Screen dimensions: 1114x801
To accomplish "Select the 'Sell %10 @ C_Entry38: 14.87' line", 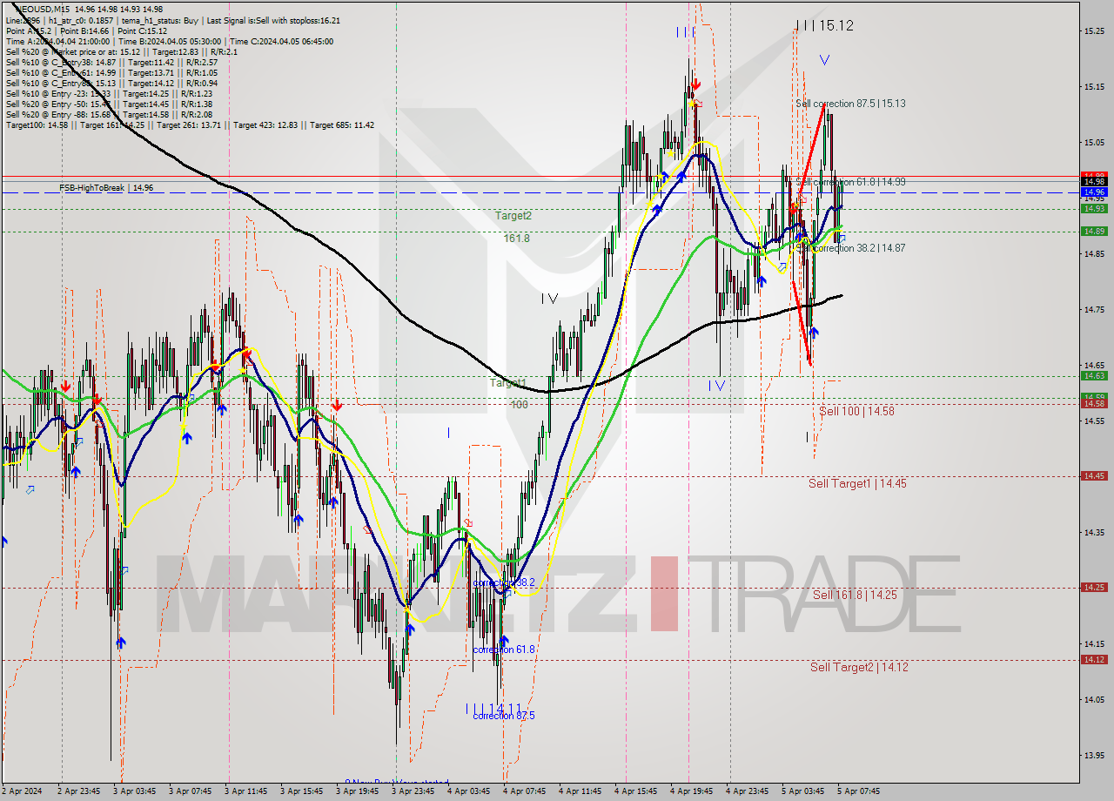I will pyautogui.click(x=111, y=62).
